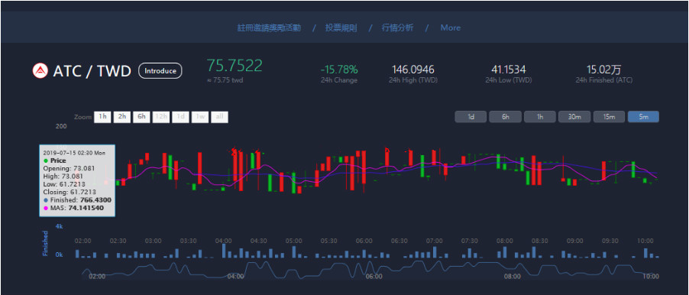The image size is (689, 295).
Task: Switch candle interval to 6h tab
Action: click(506, 117)
